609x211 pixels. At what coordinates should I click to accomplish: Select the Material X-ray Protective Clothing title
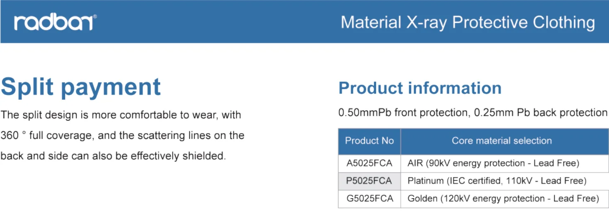click(468, 22)
